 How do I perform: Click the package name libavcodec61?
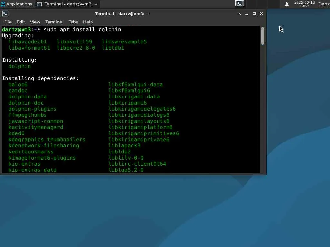(x=28, y=41)
